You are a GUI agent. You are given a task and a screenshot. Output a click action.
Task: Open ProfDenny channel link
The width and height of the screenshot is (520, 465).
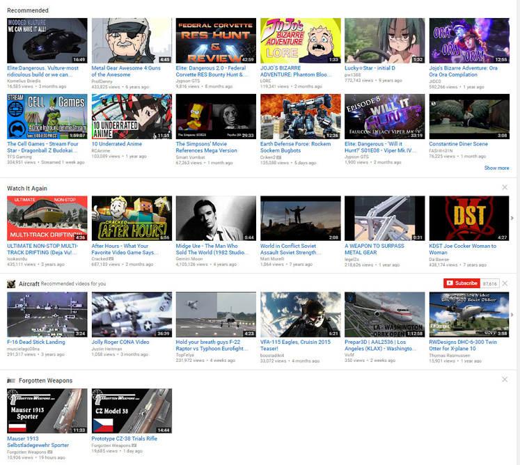102,81
